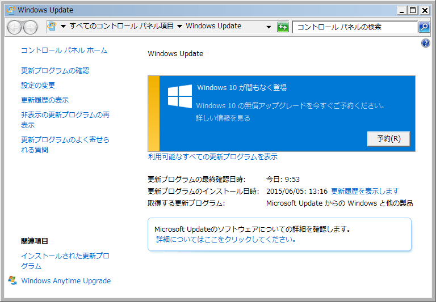Click the Windows Update icon in title bar
Screen dimensions: 436x302
pos(11,10)
